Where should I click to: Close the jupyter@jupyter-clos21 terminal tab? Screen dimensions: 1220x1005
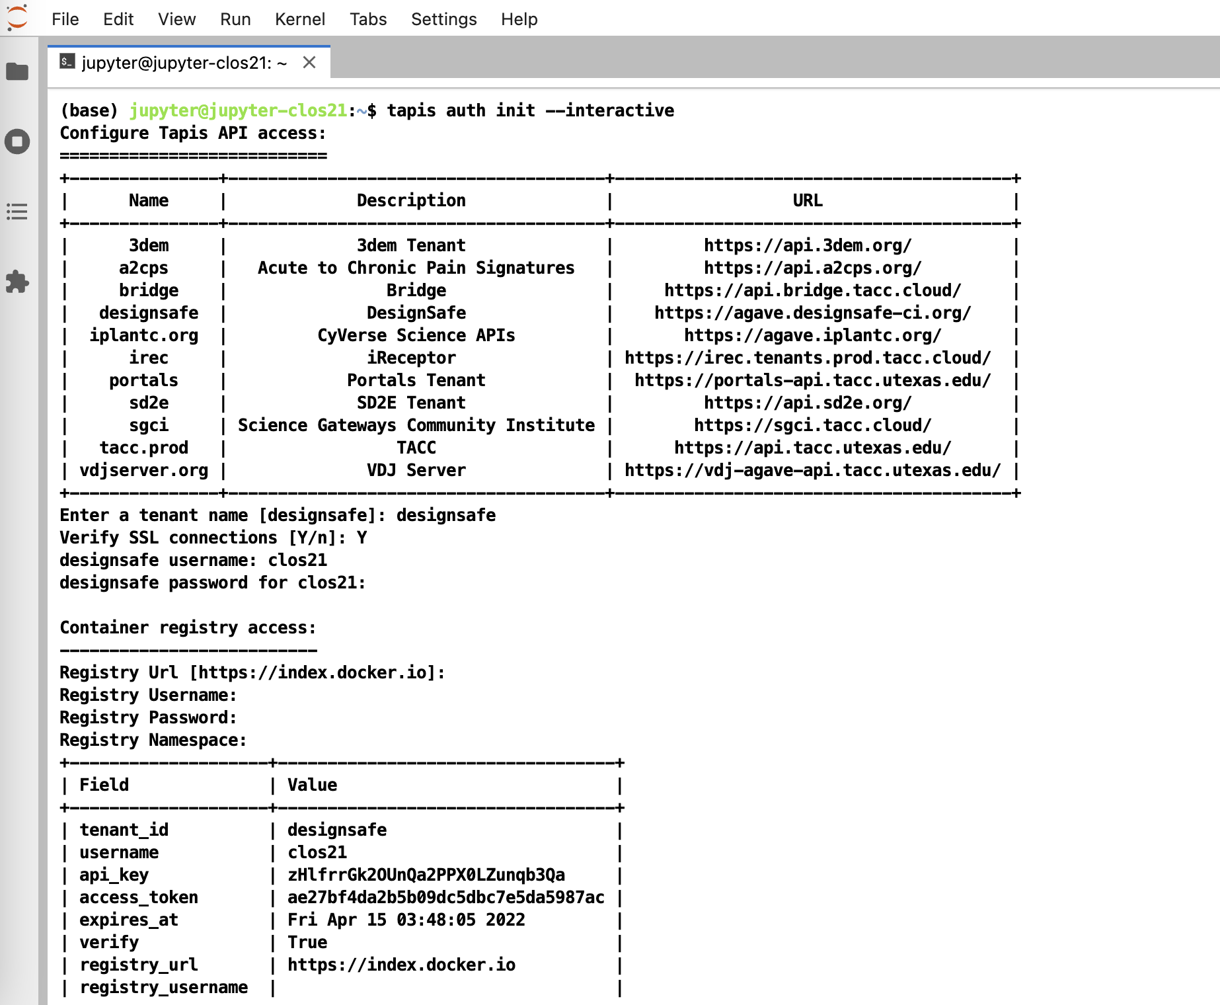[x=309, y=62]
